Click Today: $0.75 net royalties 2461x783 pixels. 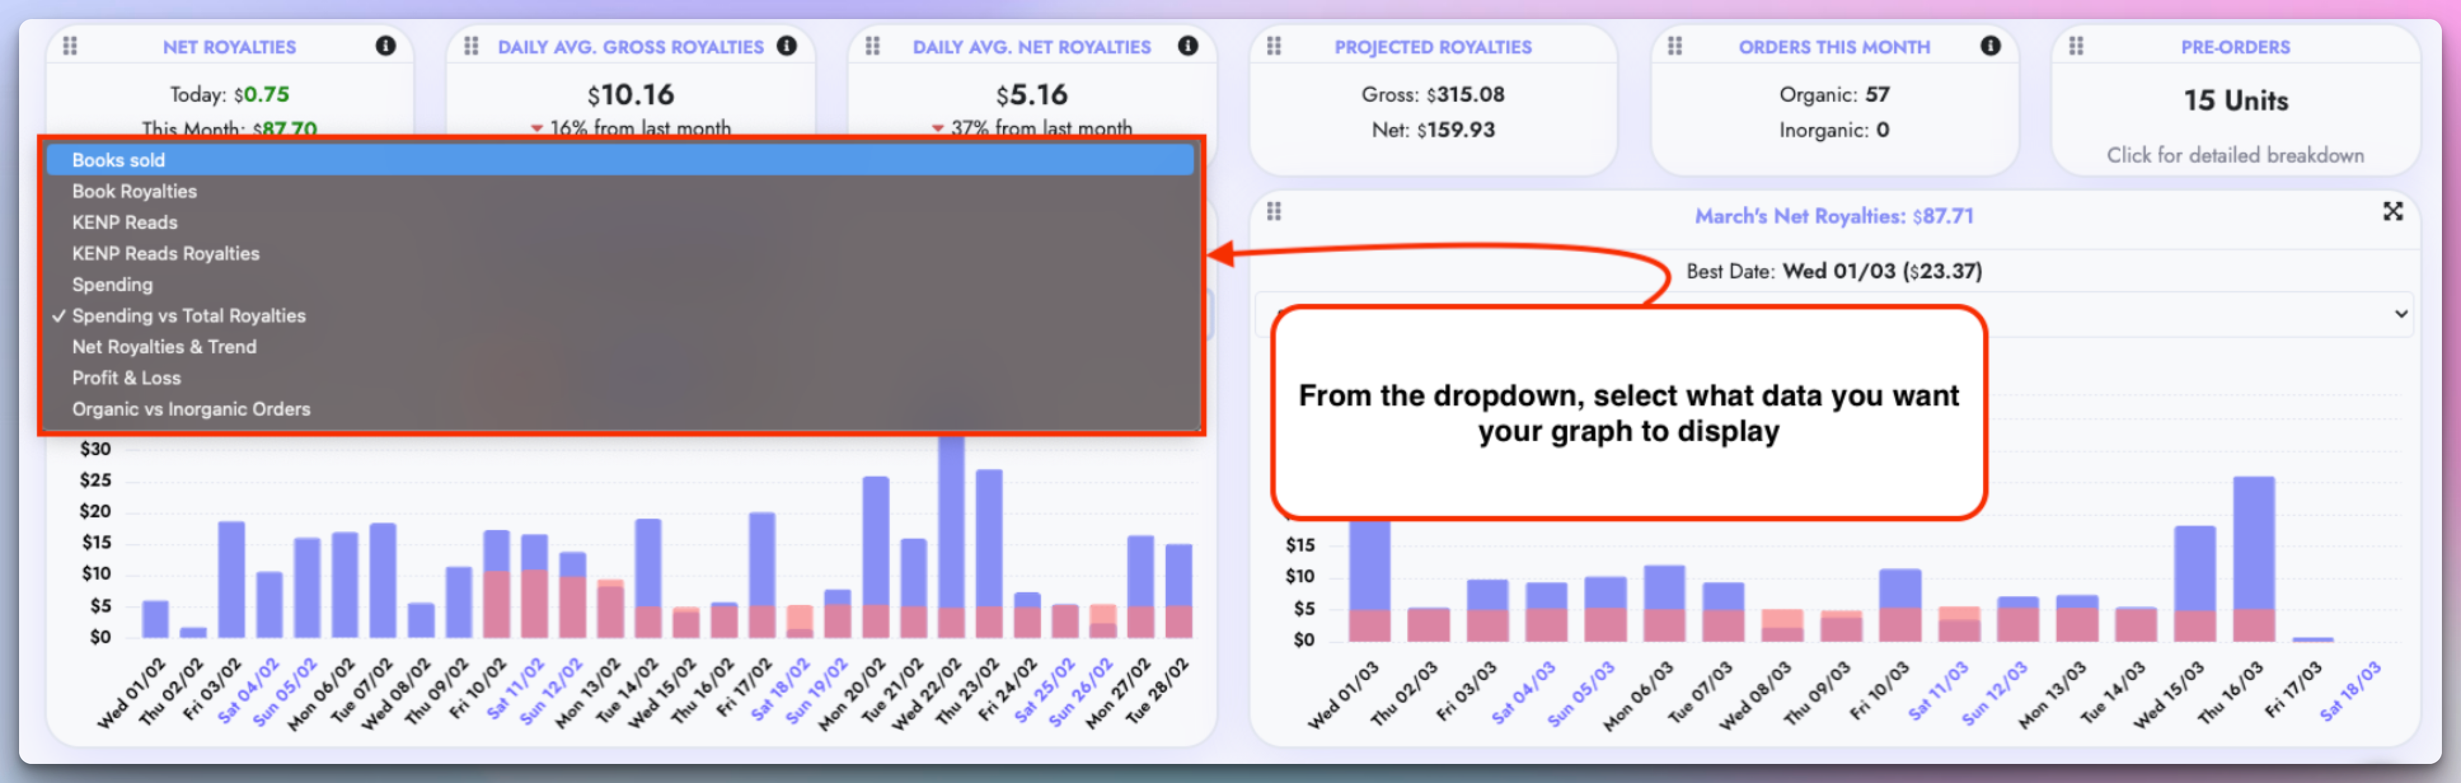point(229,95)
